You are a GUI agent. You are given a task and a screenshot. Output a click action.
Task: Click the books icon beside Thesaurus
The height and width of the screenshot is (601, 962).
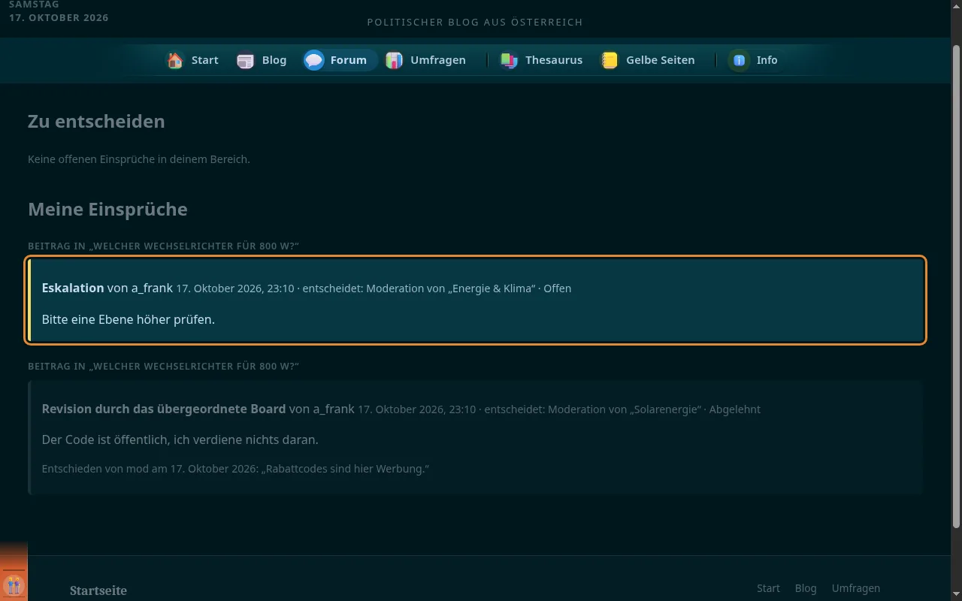(509, 60)
